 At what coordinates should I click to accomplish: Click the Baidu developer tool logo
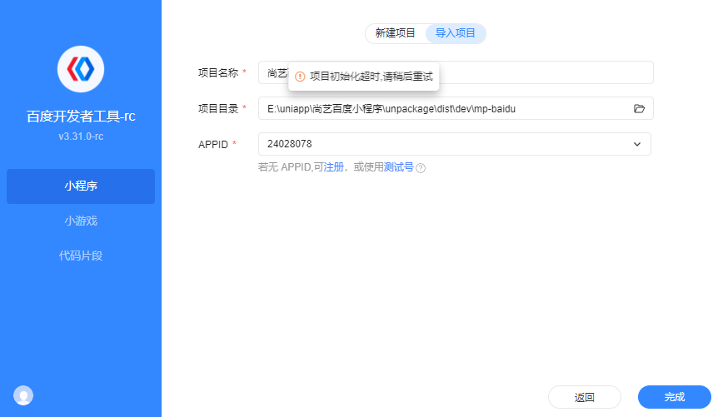(81, 69)
